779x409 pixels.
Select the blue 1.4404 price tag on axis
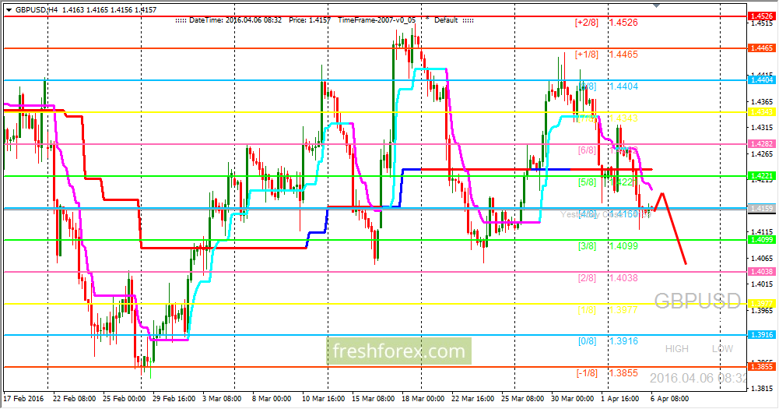pos(762,80)
